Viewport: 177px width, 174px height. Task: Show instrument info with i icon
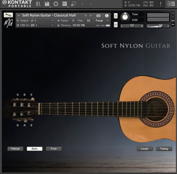click(107, 16)
